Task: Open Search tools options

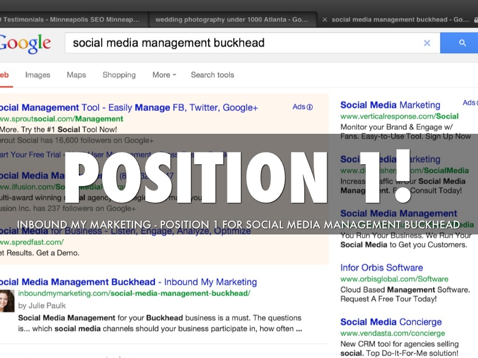Action: [x=212, y=75]
